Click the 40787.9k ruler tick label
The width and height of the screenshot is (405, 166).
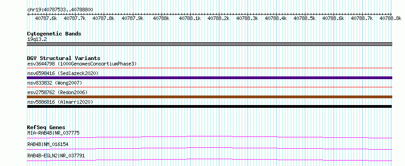coord(132,18)
